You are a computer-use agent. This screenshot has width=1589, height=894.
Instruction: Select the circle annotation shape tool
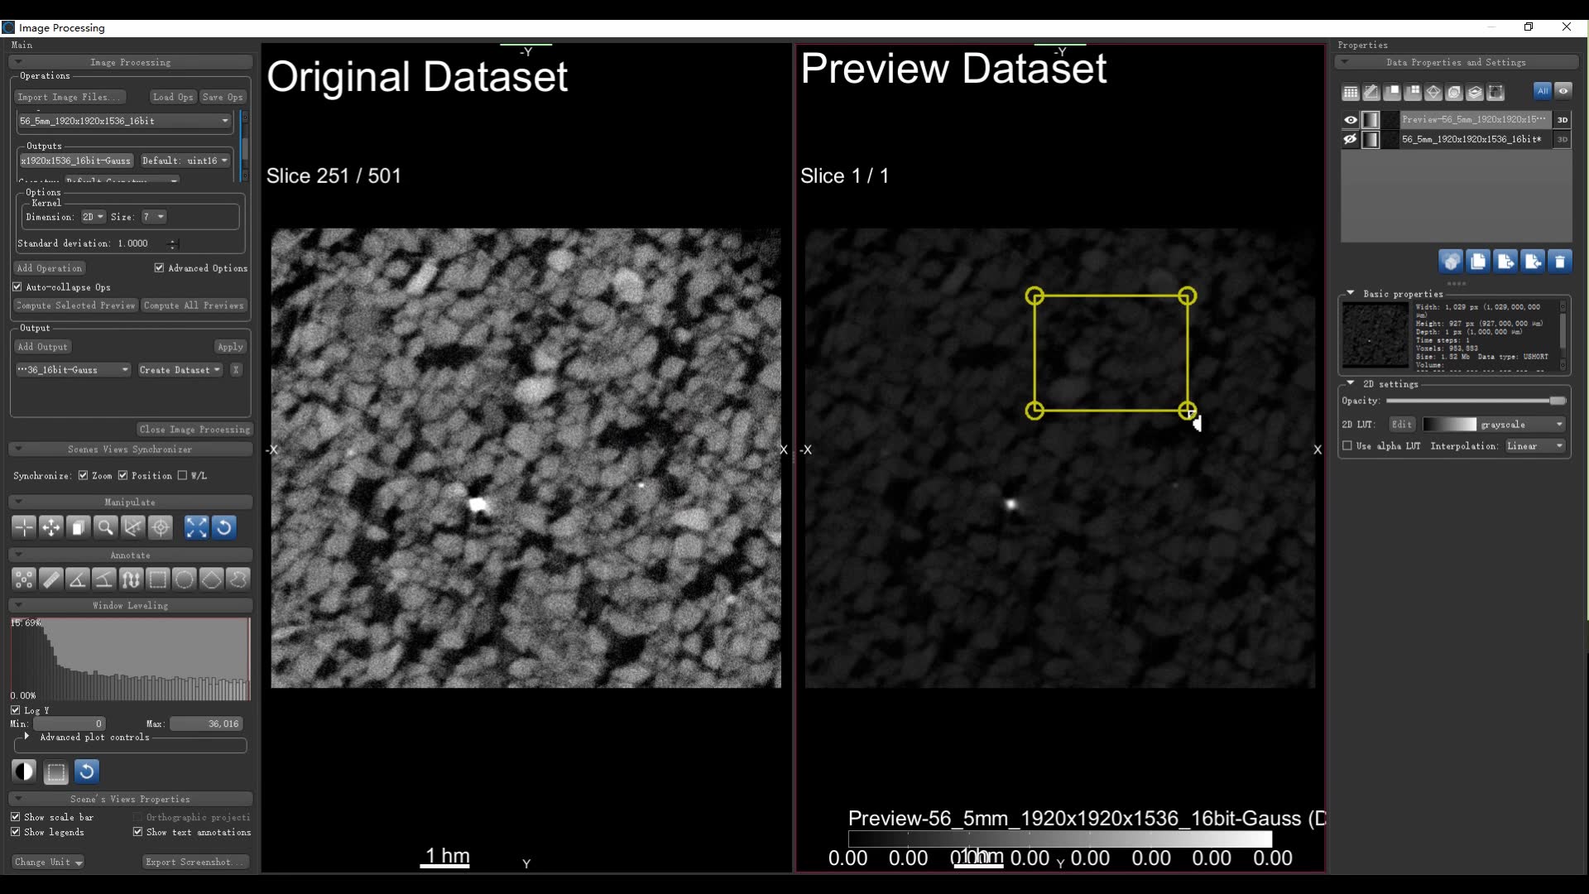[x=185, y=579]
